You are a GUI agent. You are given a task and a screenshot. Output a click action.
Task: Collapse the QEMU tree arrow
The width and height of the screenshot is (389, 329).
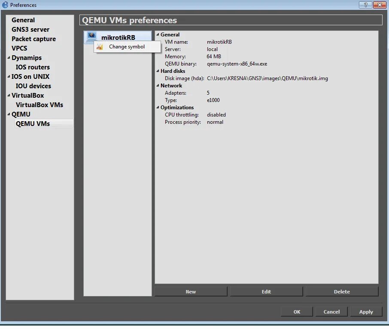(x=9, y=114)
